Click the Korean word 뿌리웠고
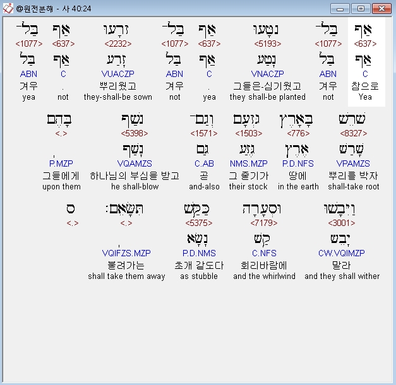 coord(118,86)
